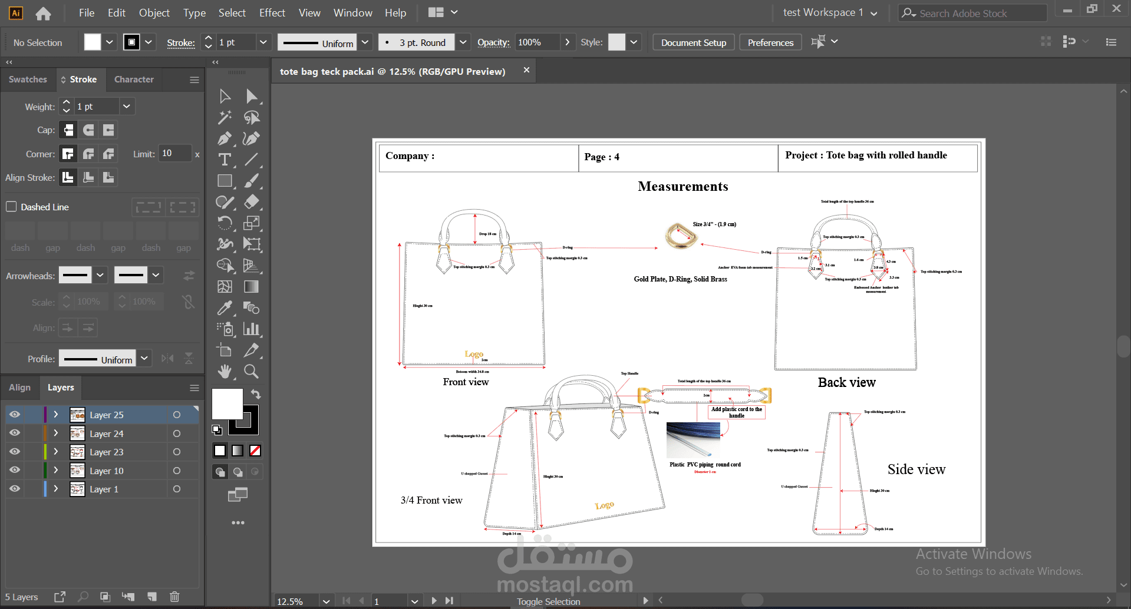Open graphic Style dropdown arrow

click(634, 42)
